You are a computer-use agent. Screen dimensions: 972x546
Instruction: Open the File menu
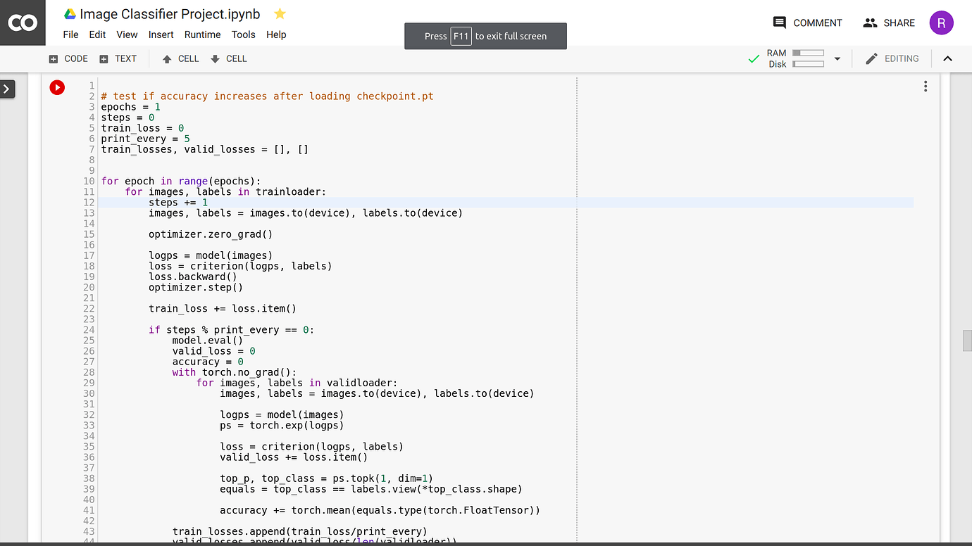70,34
